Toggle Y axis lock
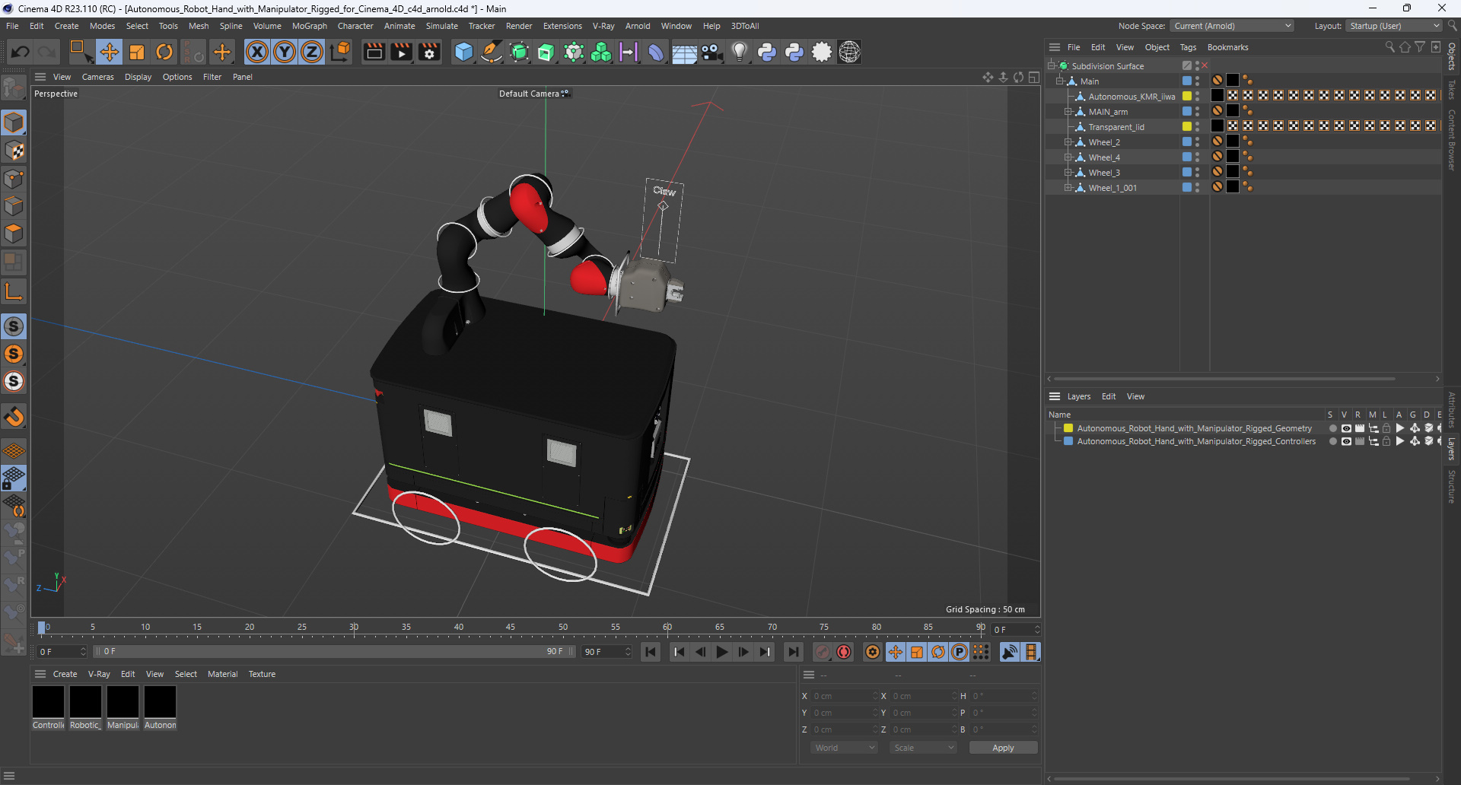Image resolution: width=1461 pixels, height=785 pixels. point(285,52)
